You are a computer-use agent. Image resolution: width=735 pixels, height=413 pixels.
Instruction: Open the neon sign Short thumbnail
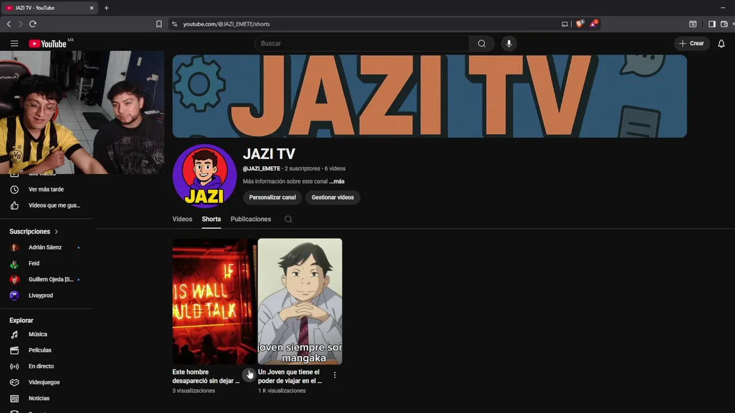tap(214, 302)
